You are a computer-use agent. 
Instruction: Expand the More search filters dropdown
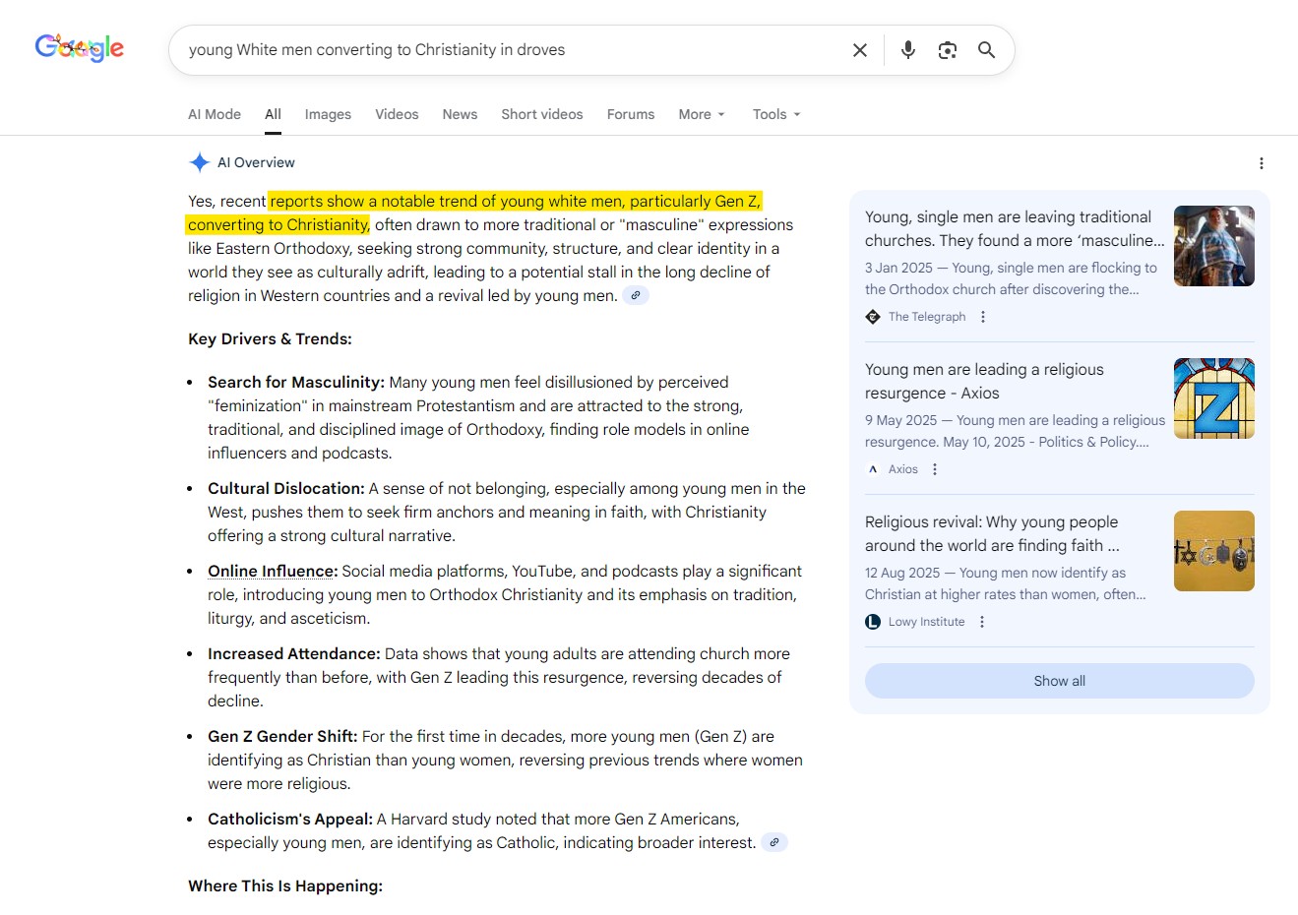[702, 114]
